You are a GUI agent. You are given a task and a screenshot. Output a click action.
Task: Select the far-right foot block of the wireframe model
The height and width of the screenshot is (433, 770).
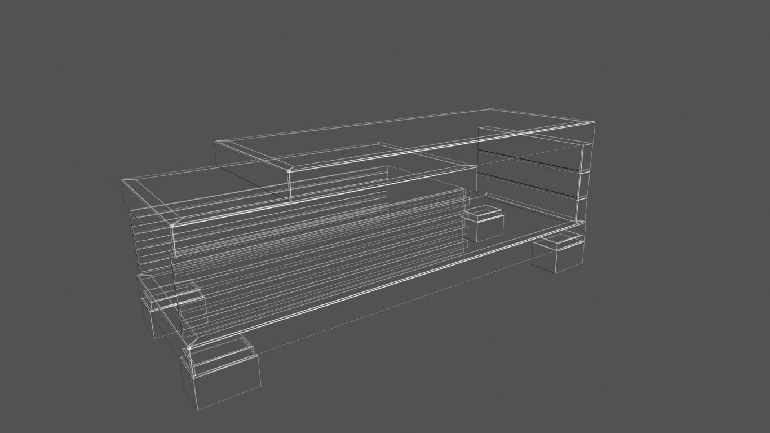(557, 253)
